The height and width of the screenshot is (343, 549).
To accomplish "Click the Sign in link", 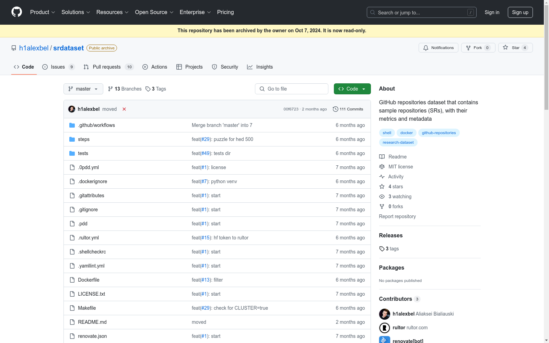I will click(x=492, y=12).
